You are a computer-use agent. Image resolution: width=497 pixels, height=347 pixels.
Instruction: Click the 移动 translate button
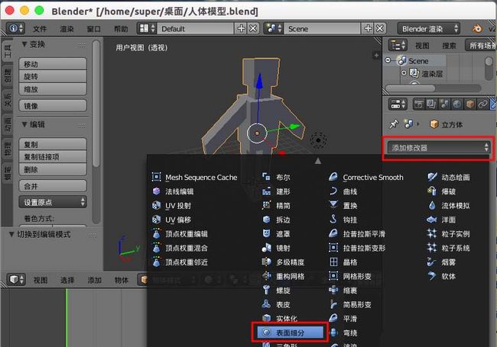coord(53,64)
